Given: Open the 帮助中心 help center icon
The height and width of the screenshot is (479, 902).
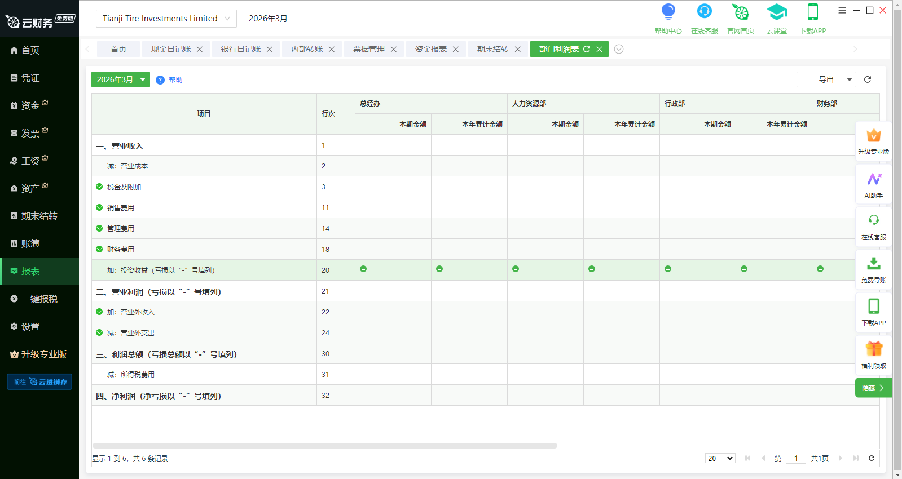Looking at the screenshot, I should 668,12.
